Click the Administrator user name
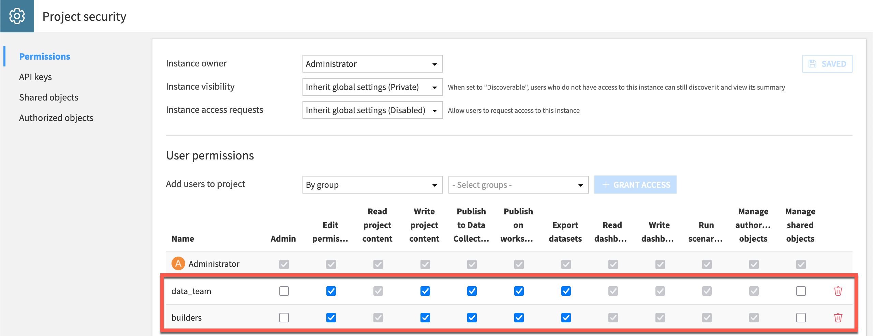The width and height of the screenshot is (873, 336). [x=214, y=264]
